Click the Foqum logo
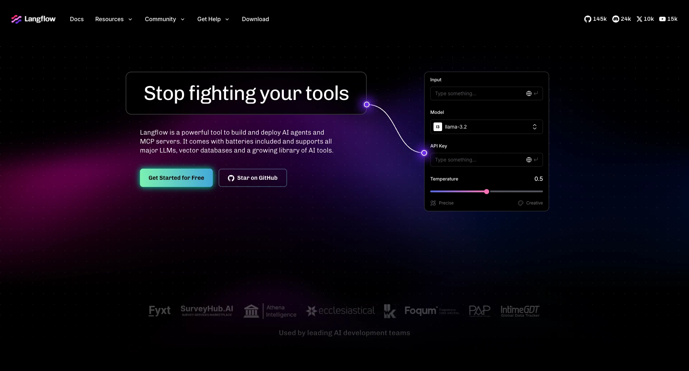689x371 pixels. [x=432, y=310]
